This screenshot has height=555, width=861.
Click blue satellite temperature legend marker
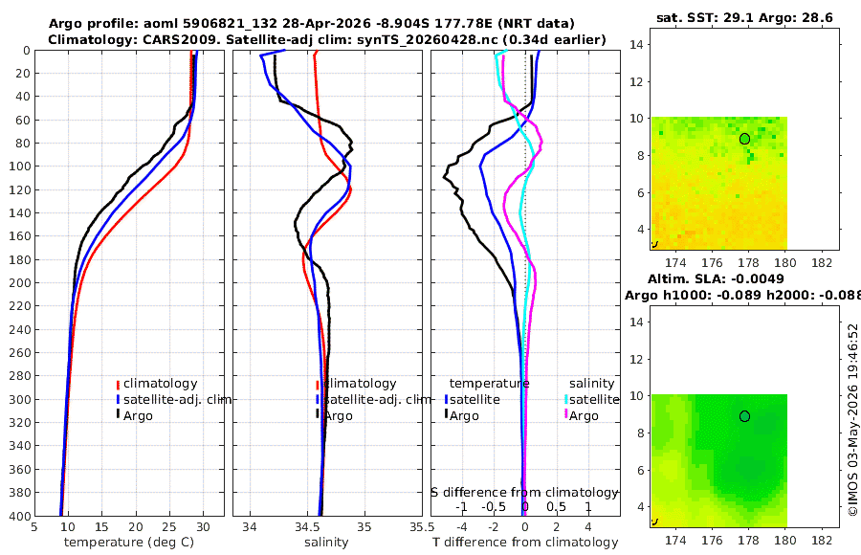click(447, 399)
